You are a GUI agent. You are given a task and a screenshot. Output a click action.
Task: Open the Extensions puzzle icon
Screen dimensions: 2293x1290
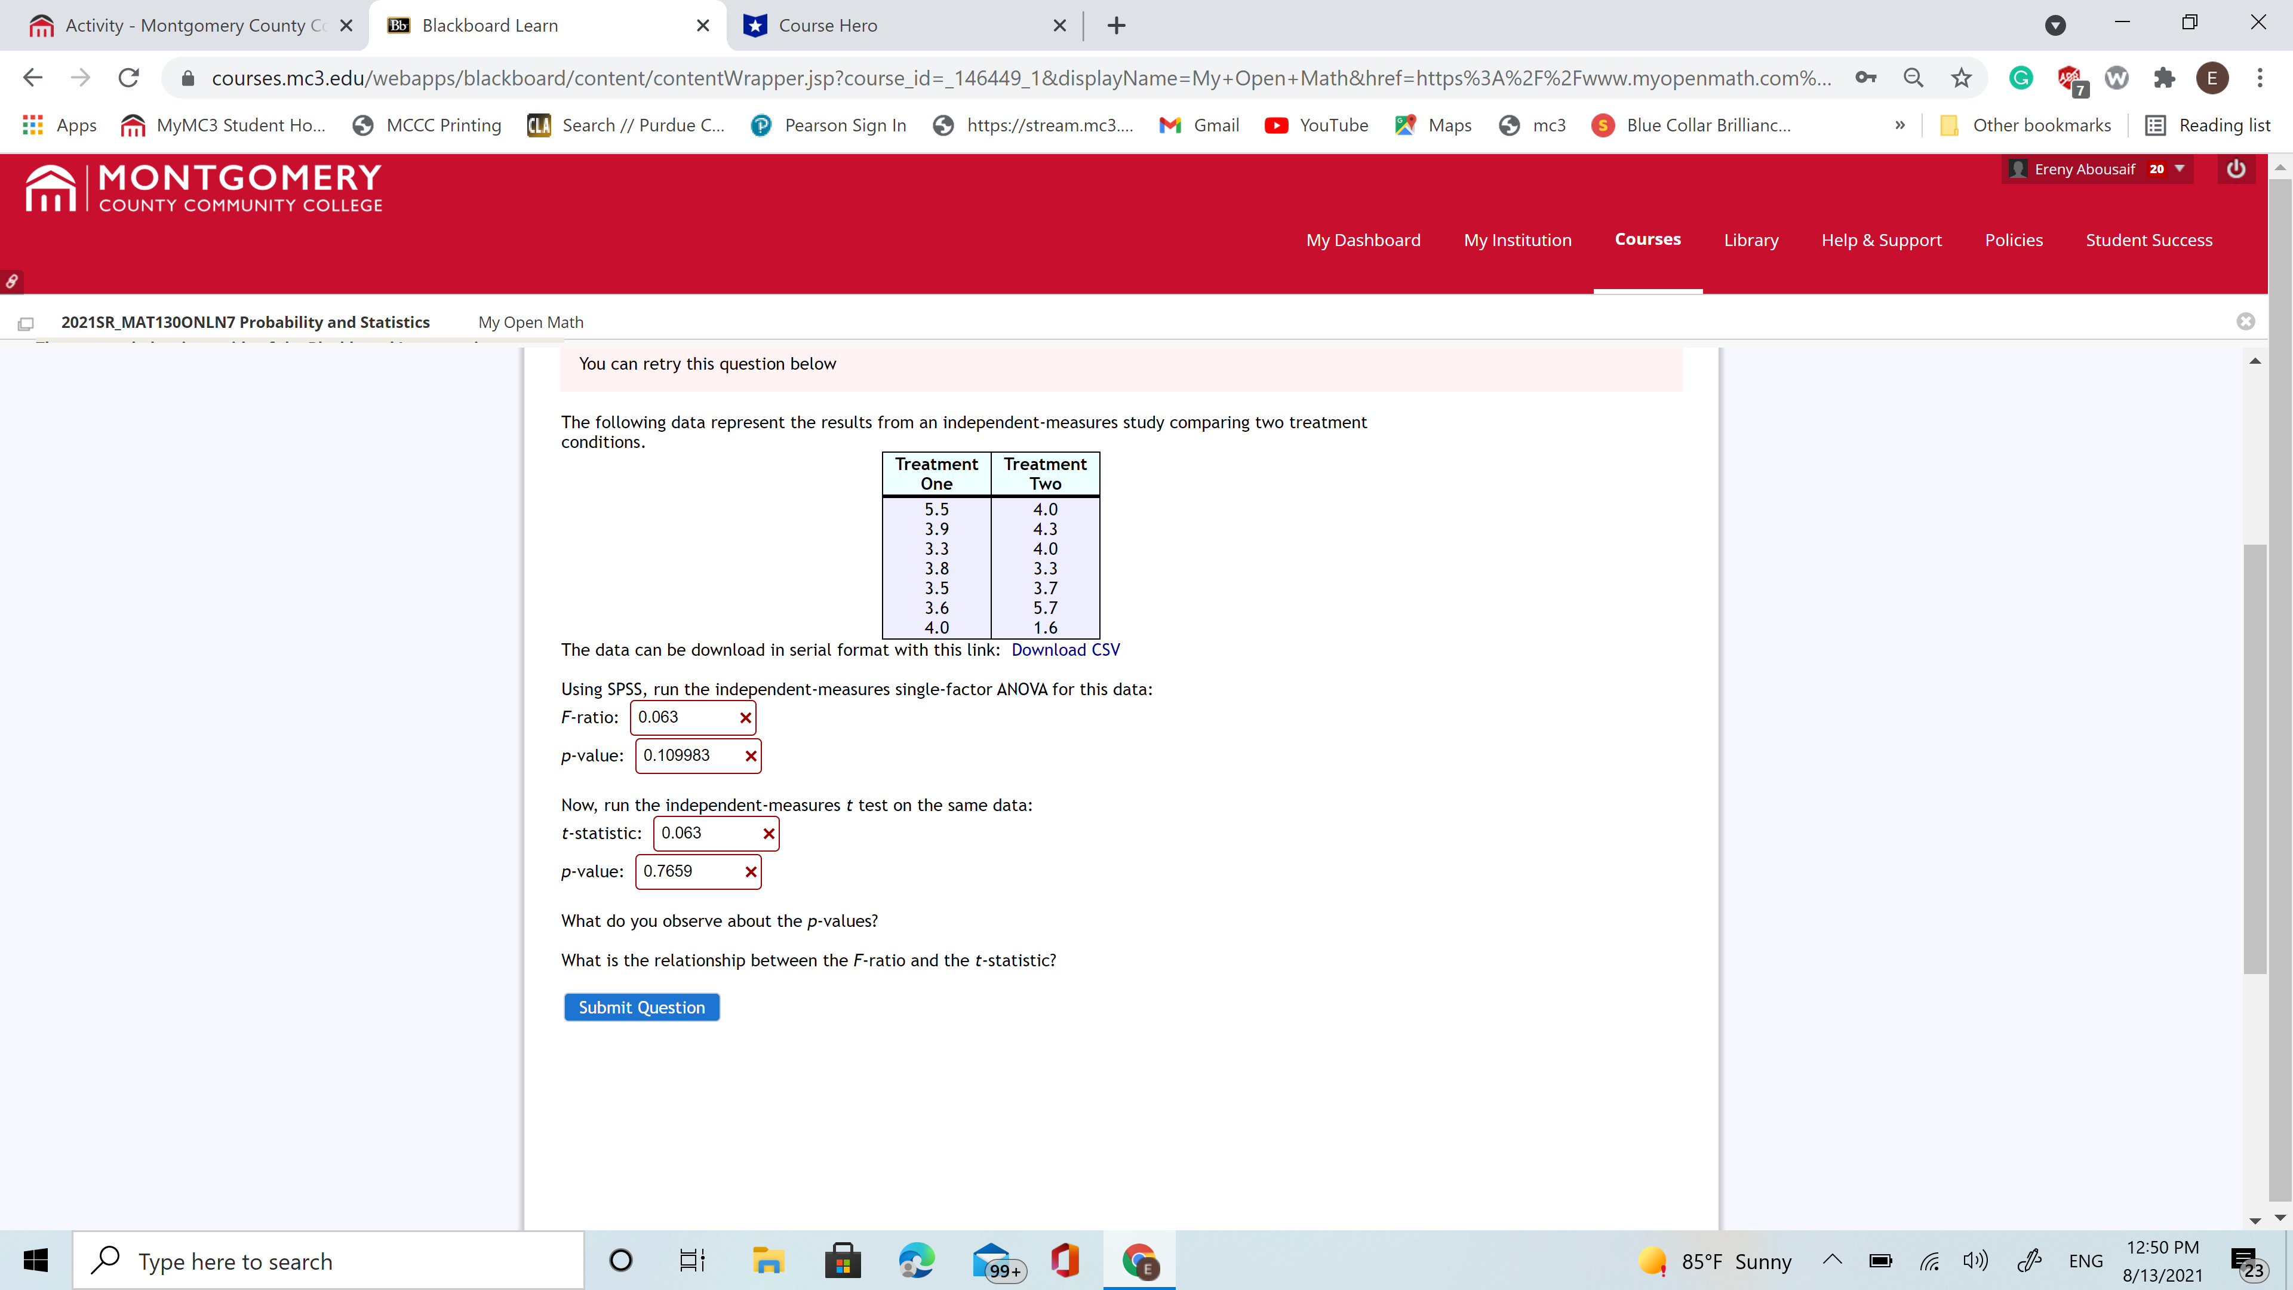point(2164,78)
